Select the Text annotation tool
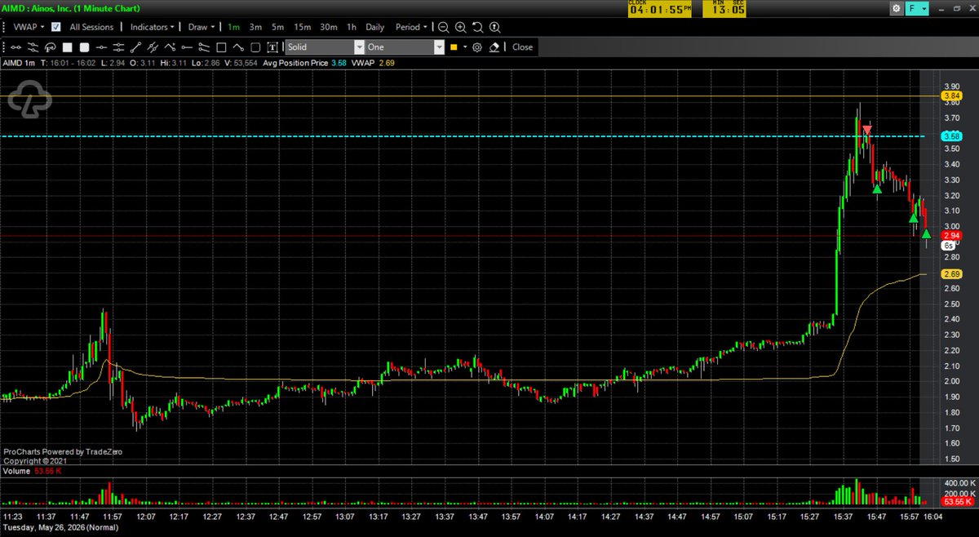 [x=272, y=47]
